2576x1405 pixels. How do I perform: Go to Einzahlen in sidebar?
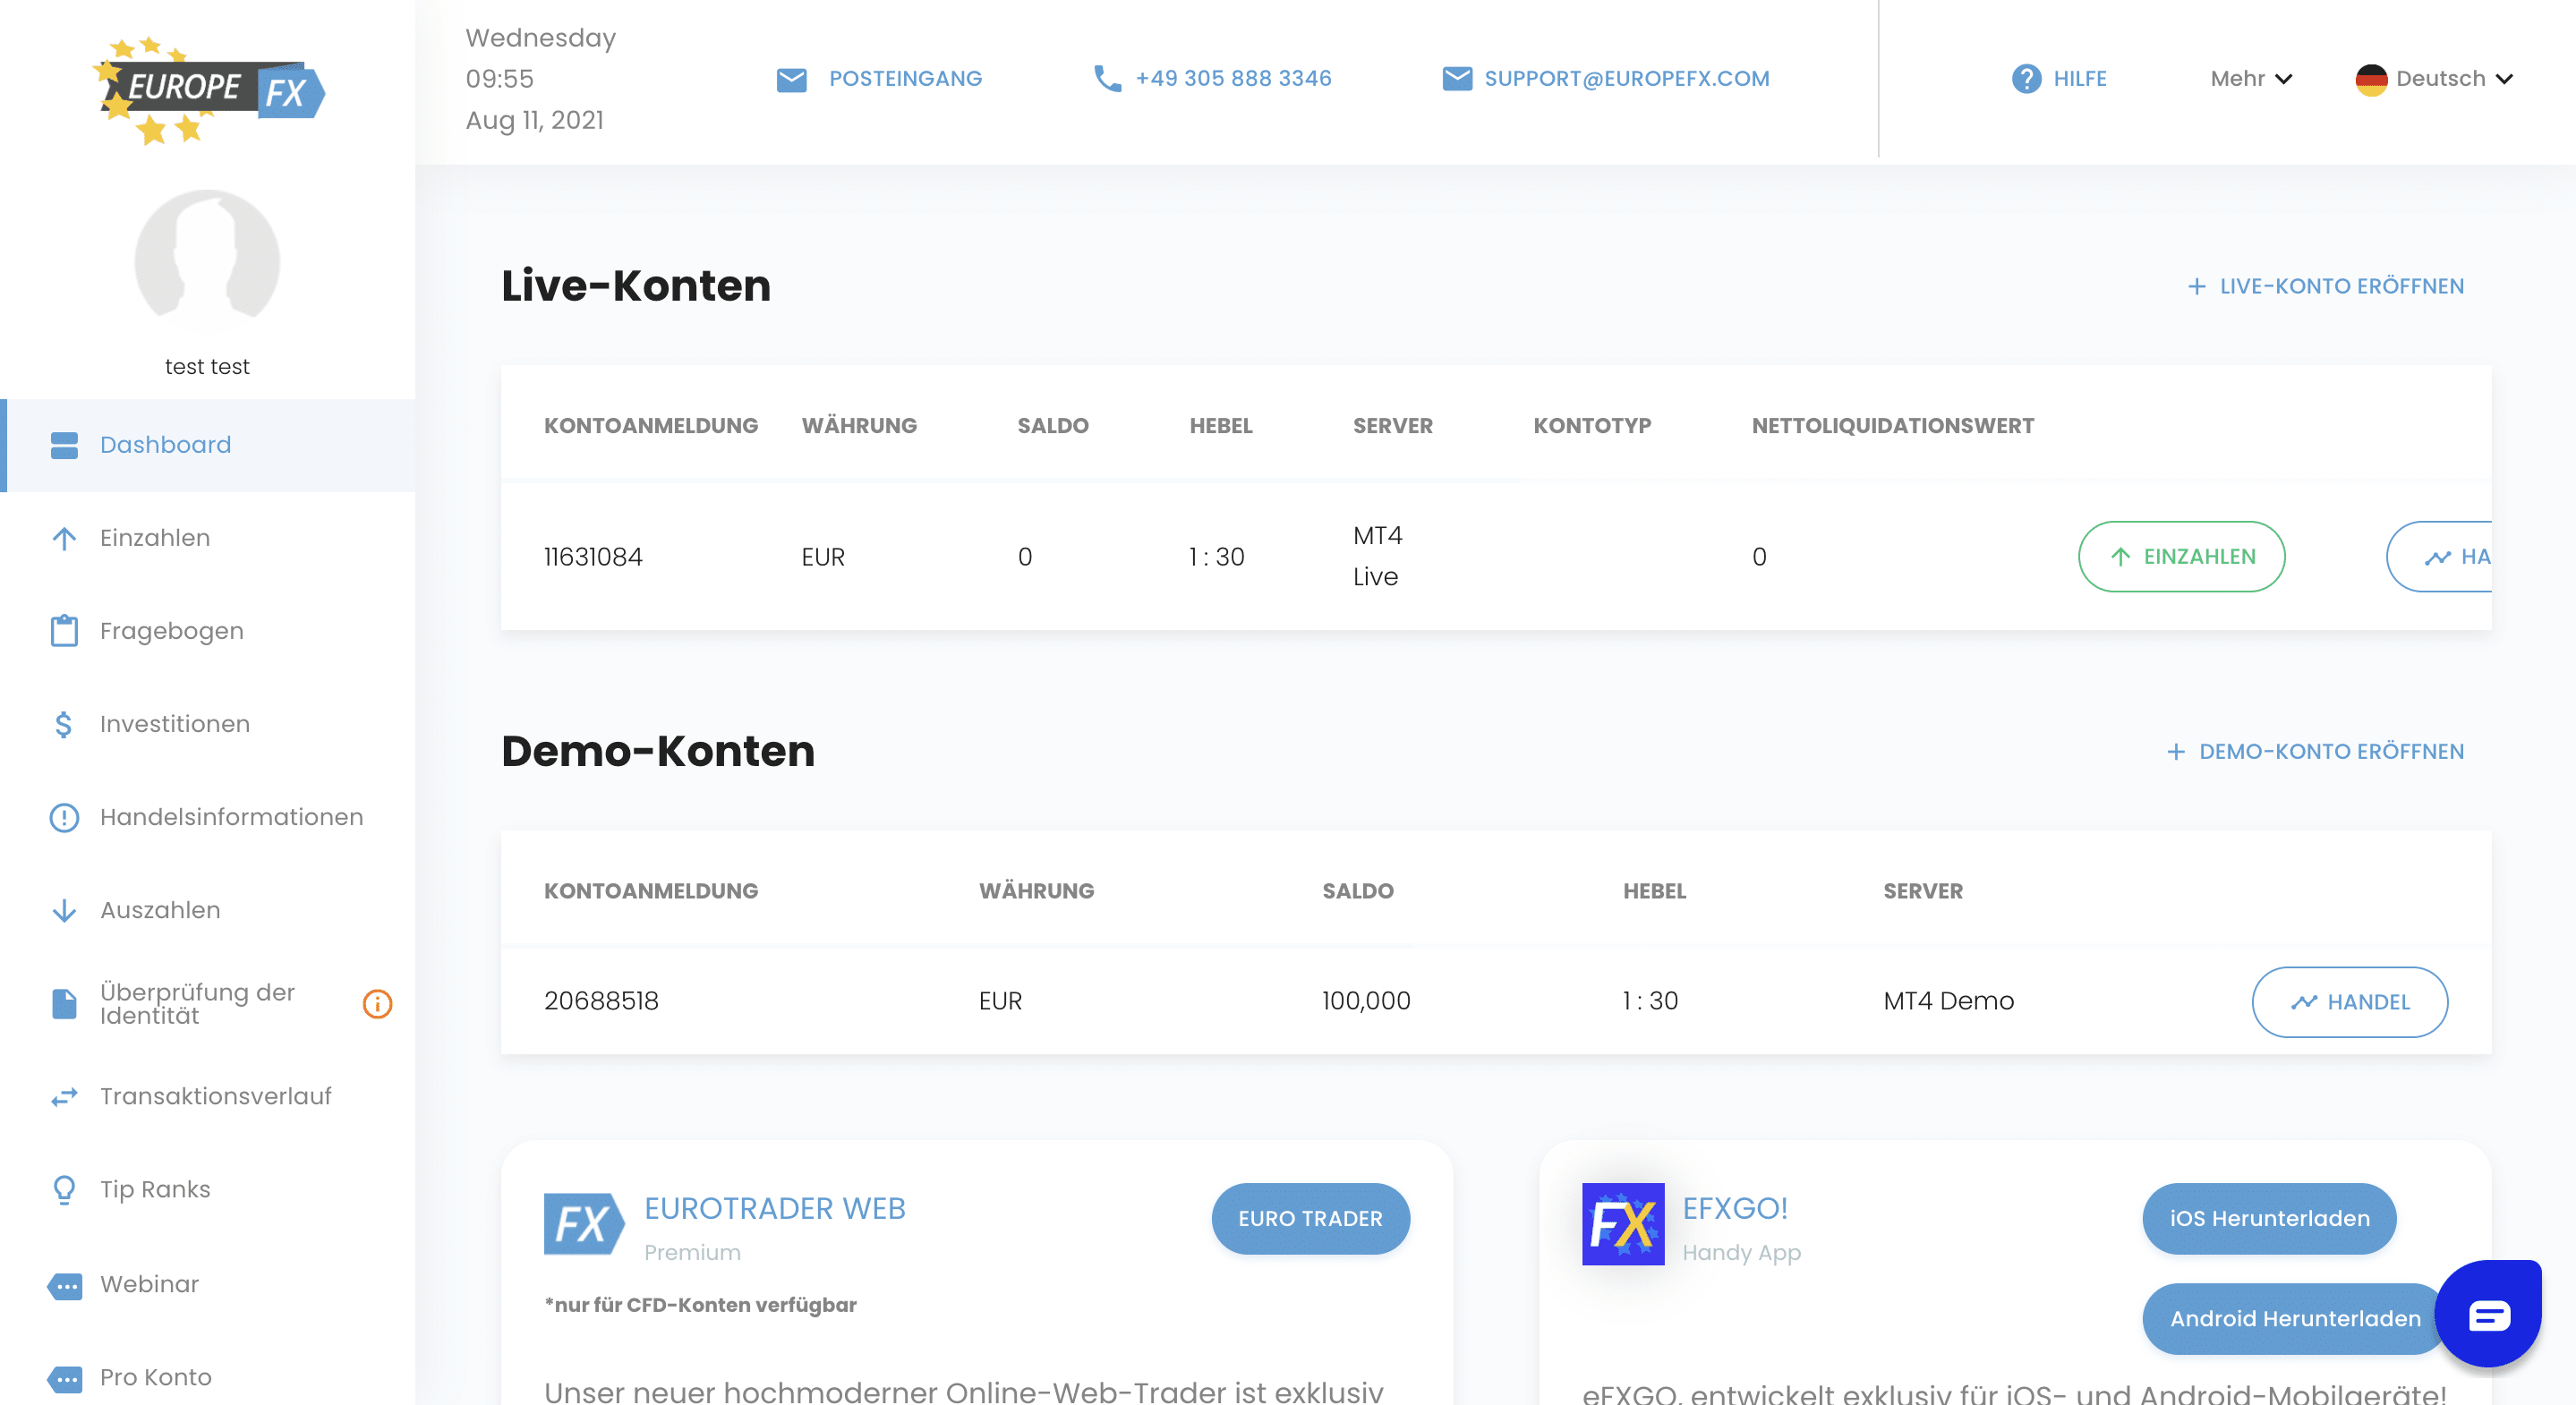[x=207, y=538]
